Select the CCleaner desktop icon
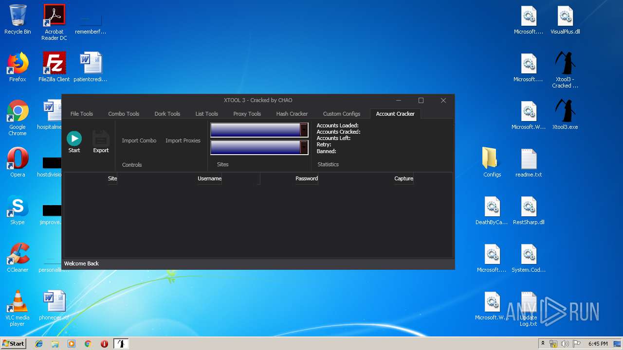The width and height of the screenshot is (623, 350). [18, 258]
